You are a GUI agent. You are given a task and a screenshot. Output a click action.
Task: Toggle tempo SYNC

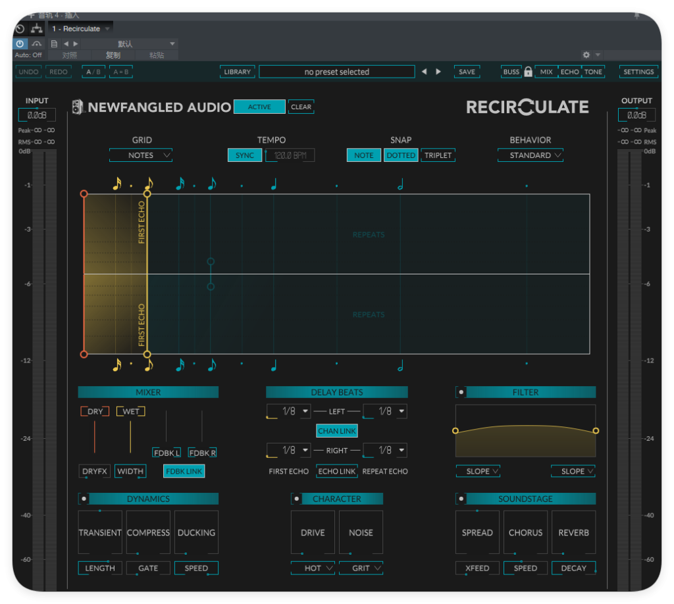click(x=245, y=155)
